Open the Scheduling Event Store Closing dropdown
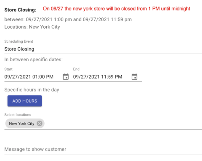Image resolution: width=202 pixels, height=161 pixels. click(x=103, y=49)
